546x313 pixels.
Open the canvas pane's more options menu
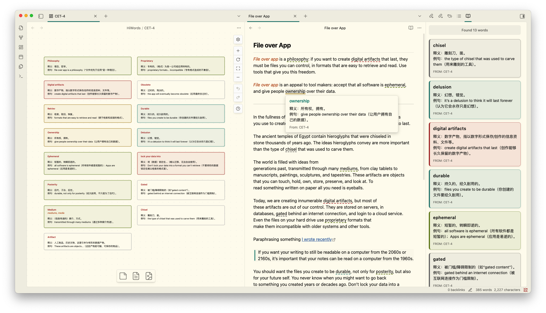pyautogui.click(x=239, y=28)
